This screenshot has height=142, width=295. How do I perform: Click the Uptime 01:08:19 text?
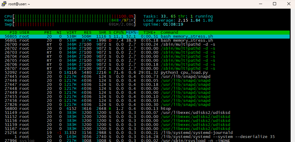(x=163, y=24)
